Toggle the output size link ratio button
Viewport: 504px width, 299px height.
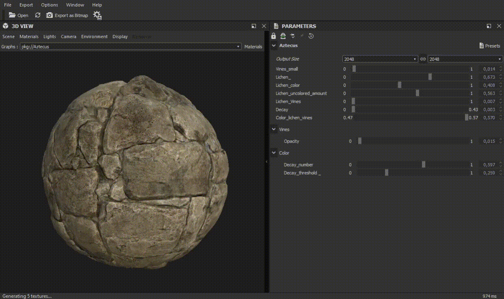point(423,59)
